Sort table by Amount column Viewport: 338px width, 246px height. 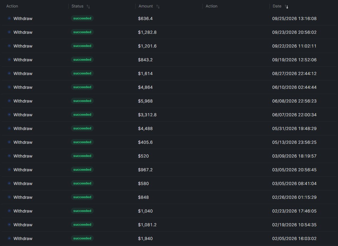click(158, 7)
